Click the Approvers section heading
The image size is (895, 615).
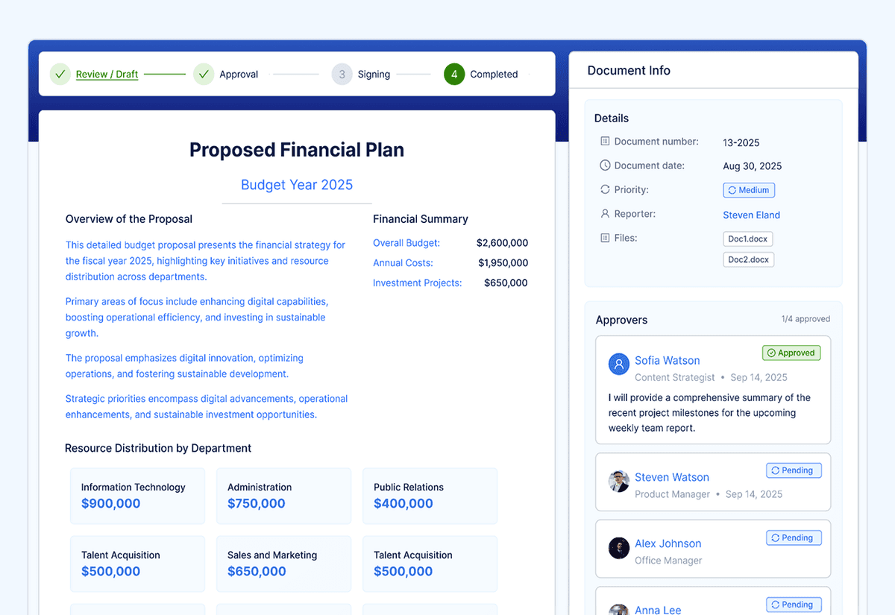tap(621, 320)
